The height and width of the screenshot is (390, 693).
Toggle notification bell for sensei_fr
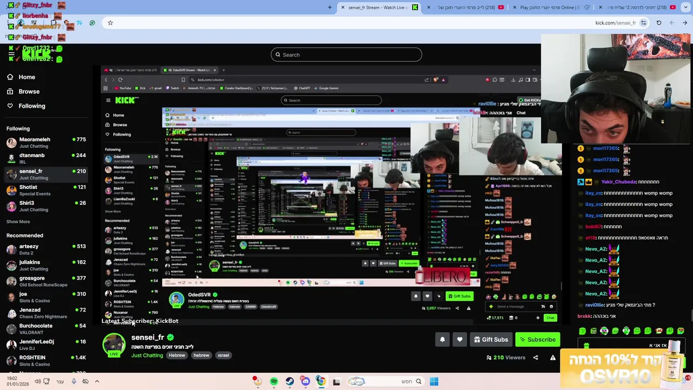[442, 340]
